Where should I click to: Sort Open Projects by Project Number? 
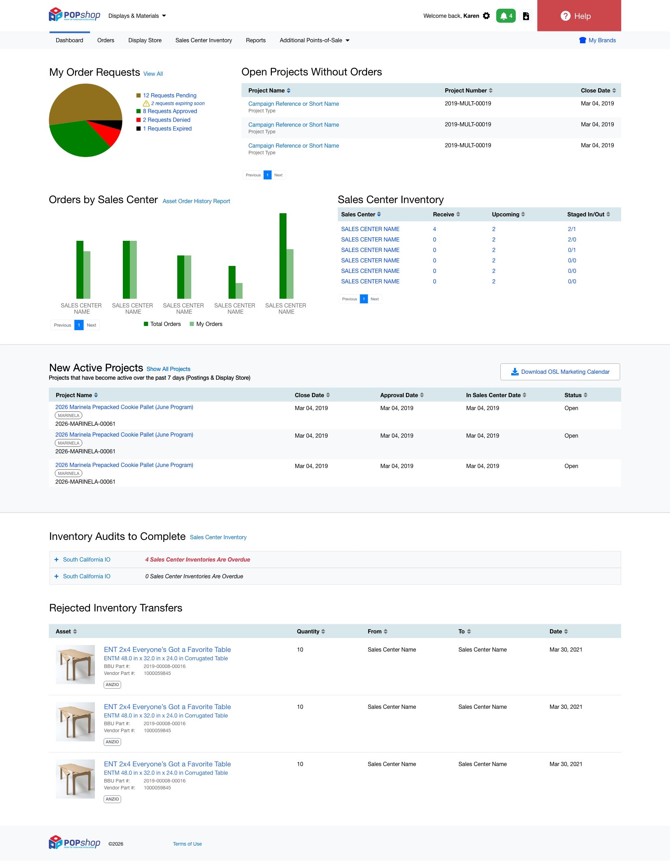491,90
